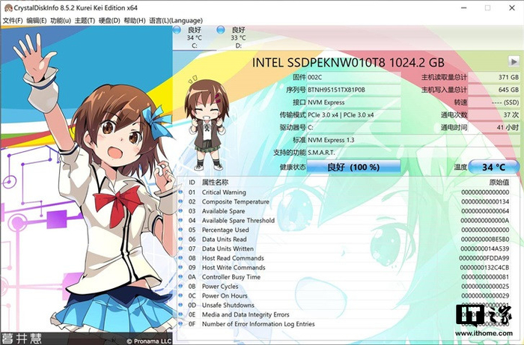Click status dot for Data Units Written row
The width and height of the screenshot is (524, 345).
pyautogui.click(x=181, y=248)
